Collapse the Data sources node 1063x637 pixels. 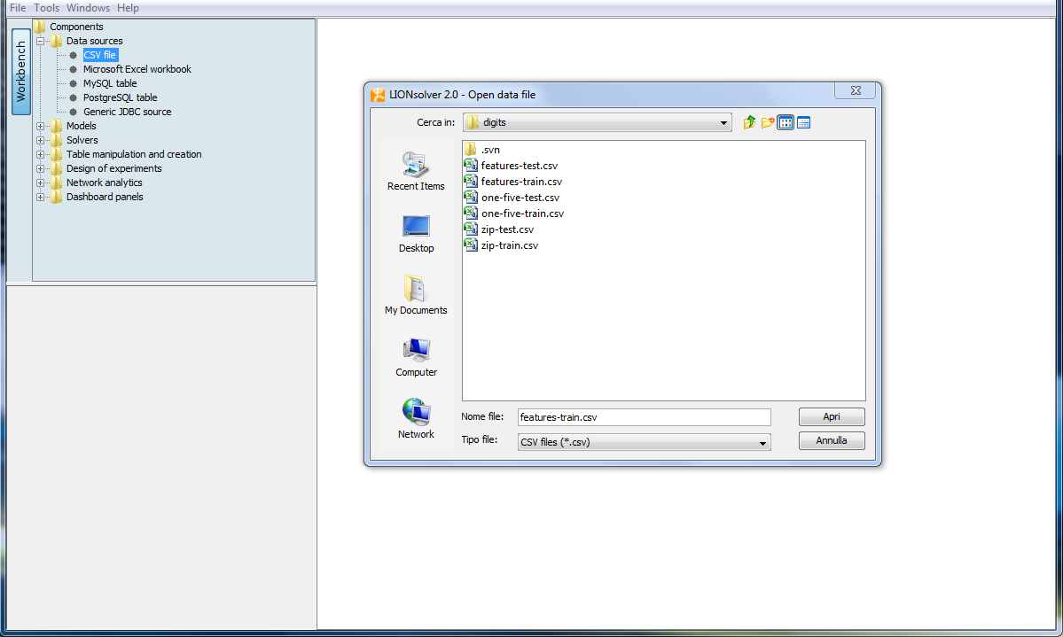(40, 41)
